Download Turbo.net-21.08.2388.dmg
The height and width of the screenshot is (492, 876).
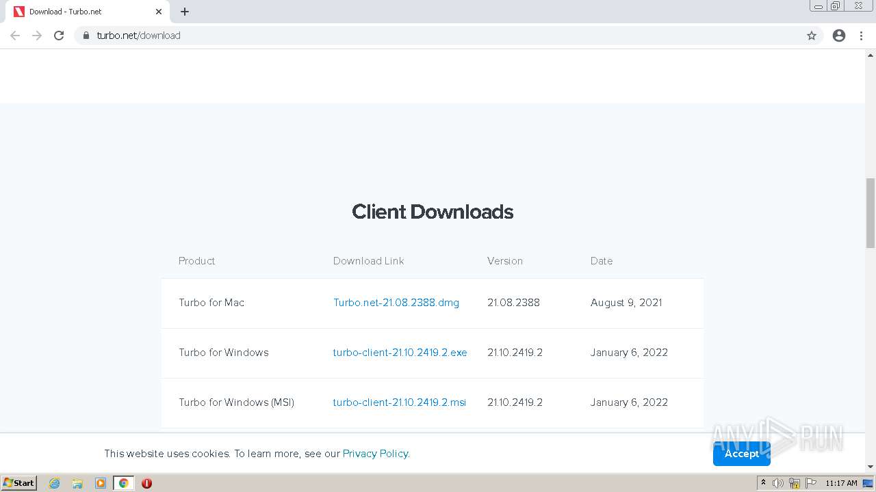[x=396, y=303]
